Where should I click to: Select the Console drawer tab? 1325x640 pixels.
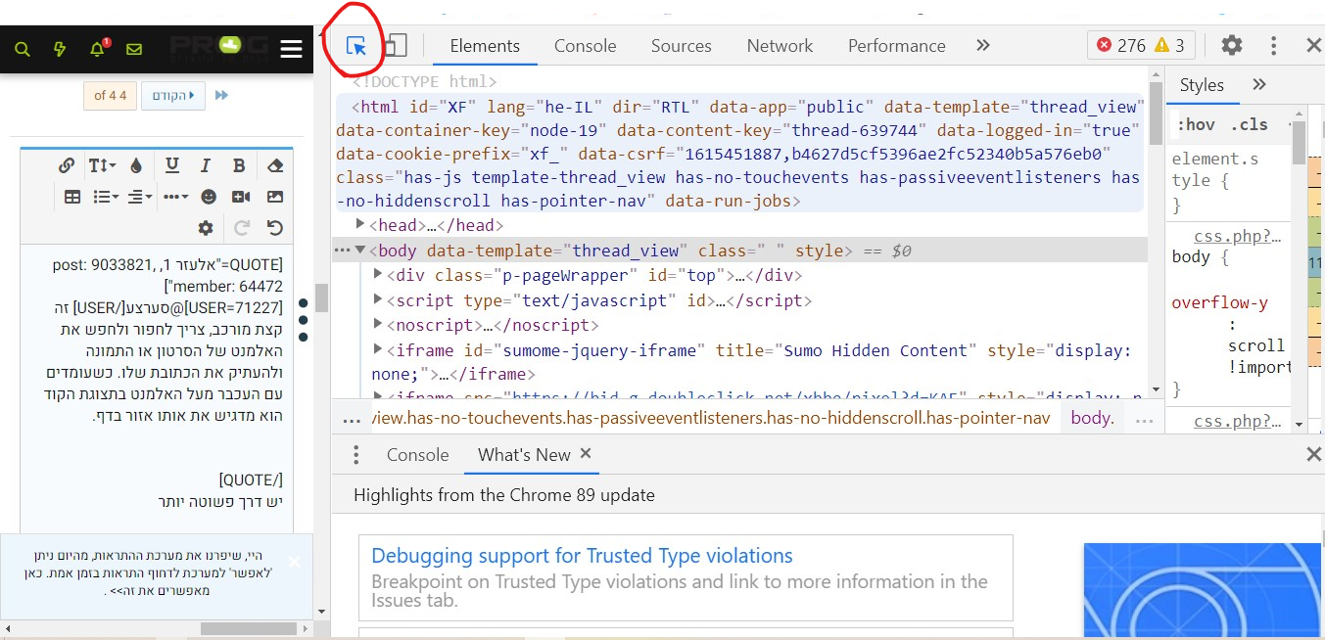[x=418, y=455]
